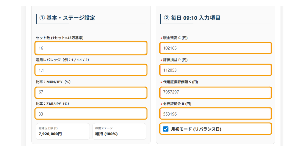
Task: Click the 総建玉上限 7,920,000円 display box
Action: pyautogui.click(x=63, y=131)
